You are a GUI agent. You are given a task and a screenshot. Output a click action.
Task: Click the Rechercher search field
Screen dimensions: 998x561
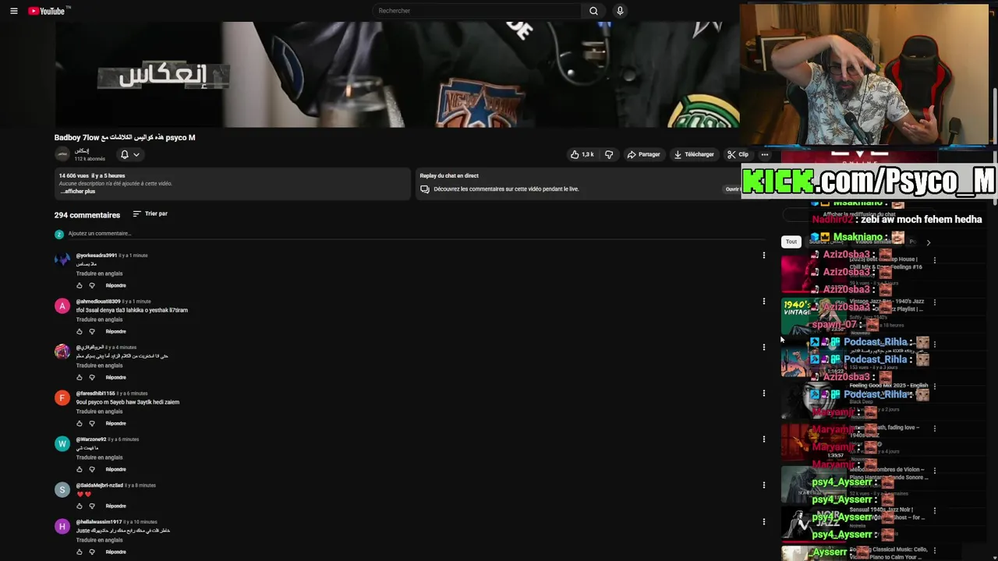click(x=476, y=11)
